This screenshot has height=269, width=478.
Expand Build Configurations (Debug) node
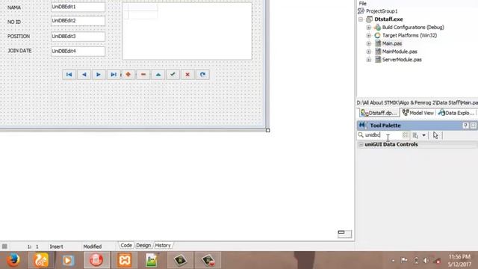coord(368,28)
